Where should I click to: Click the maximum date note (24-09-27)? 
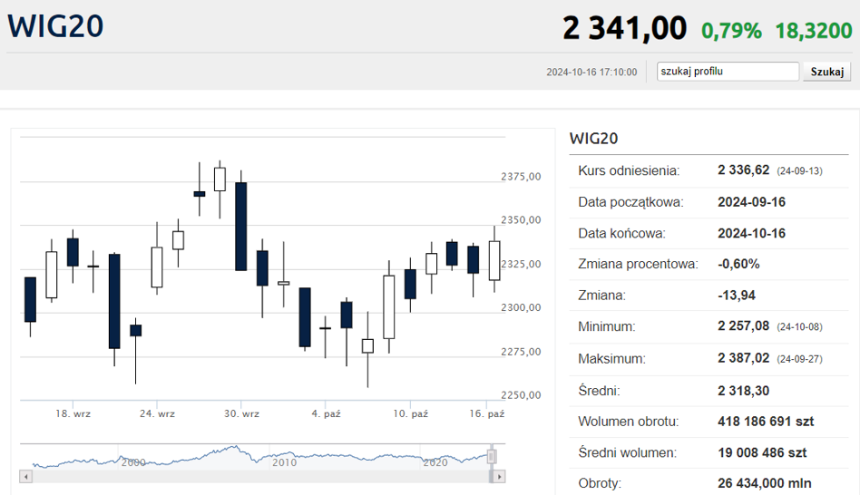(799, 360)
